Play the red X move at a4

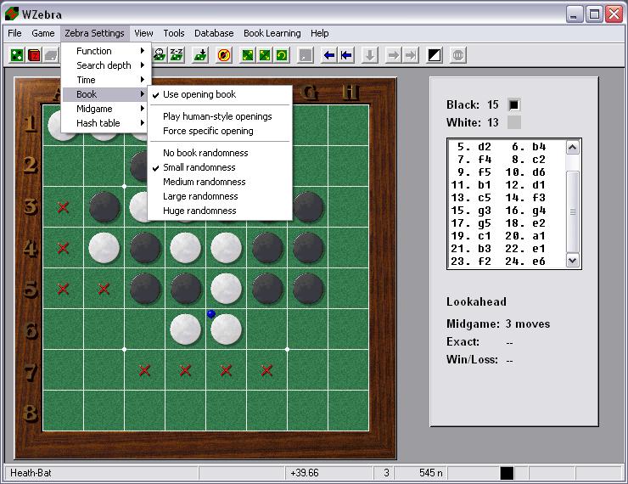point(63,248)
